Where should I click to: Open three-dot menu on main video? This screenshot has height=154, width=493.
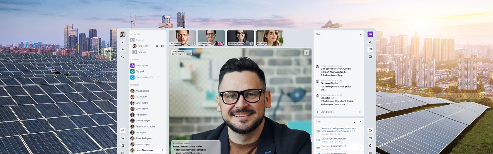pos(307,52)
